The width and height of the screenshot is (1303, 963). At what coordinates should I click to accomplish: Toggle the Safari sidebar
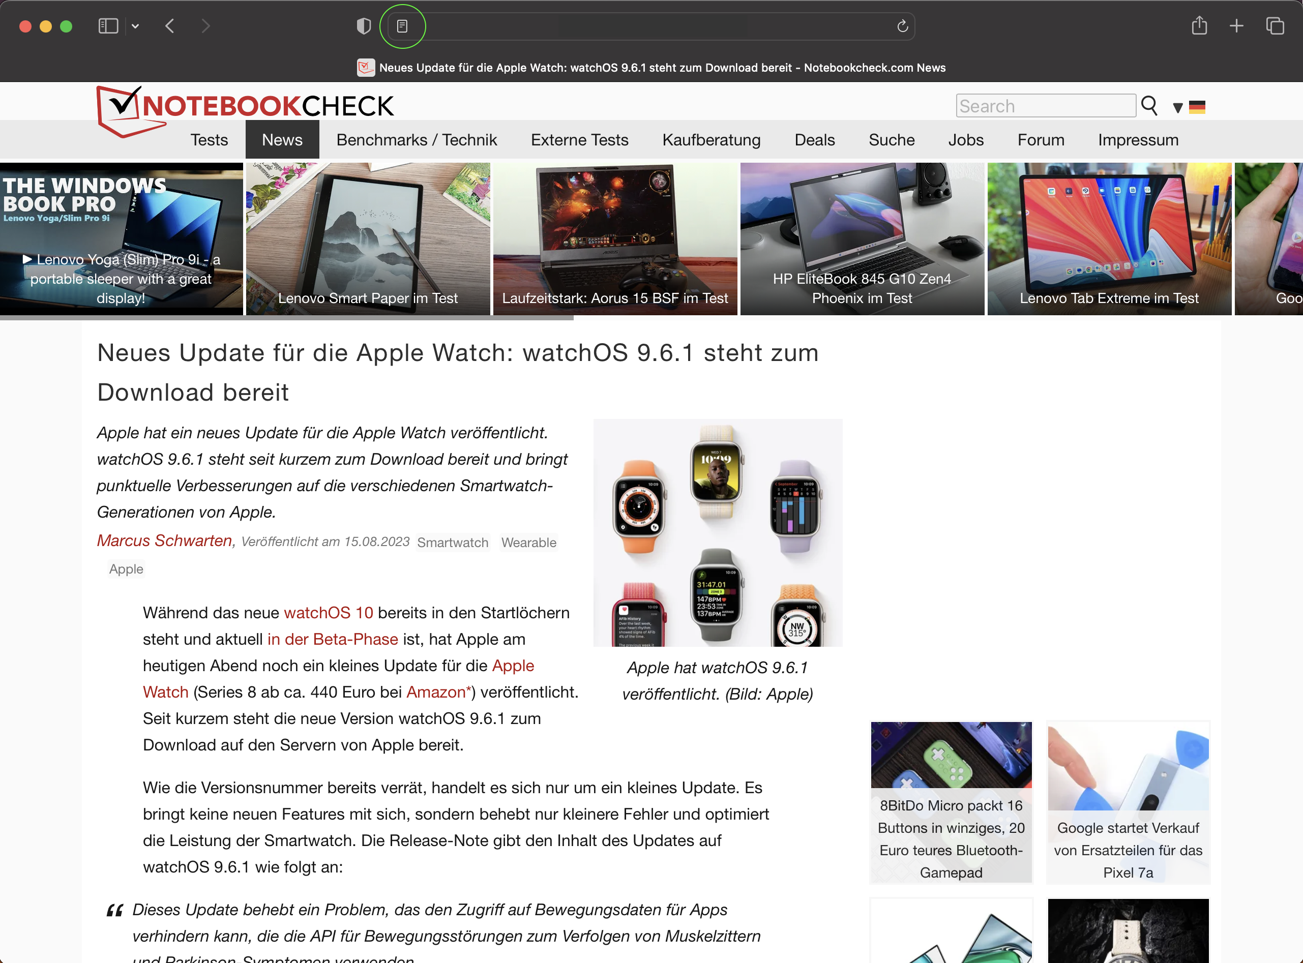(108, 26)
